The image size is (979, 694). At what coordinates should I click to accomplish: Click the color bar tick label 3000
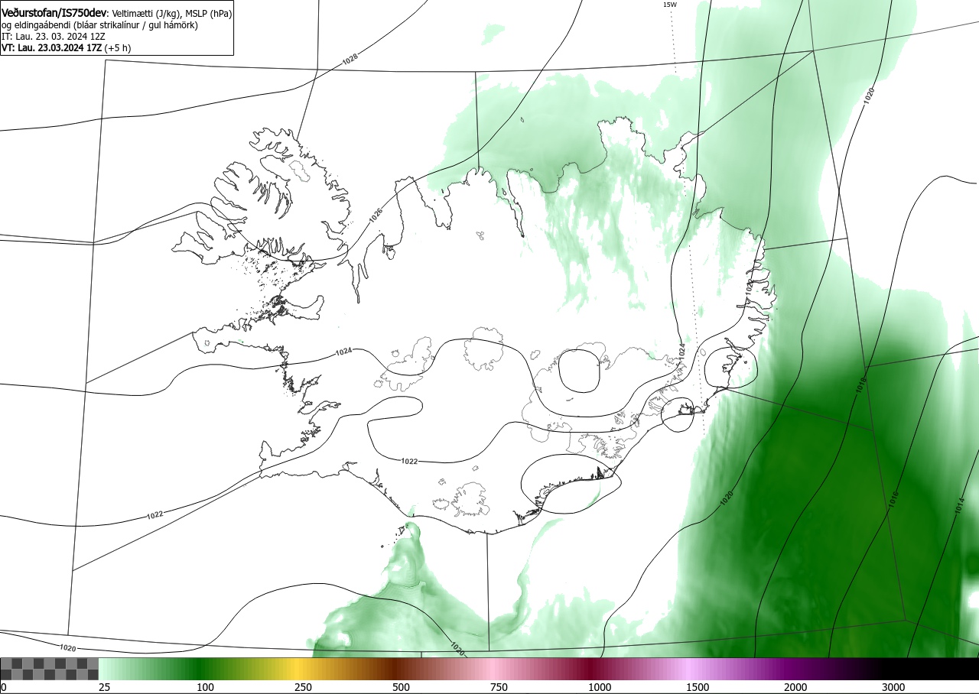click(x=893, y=687)
